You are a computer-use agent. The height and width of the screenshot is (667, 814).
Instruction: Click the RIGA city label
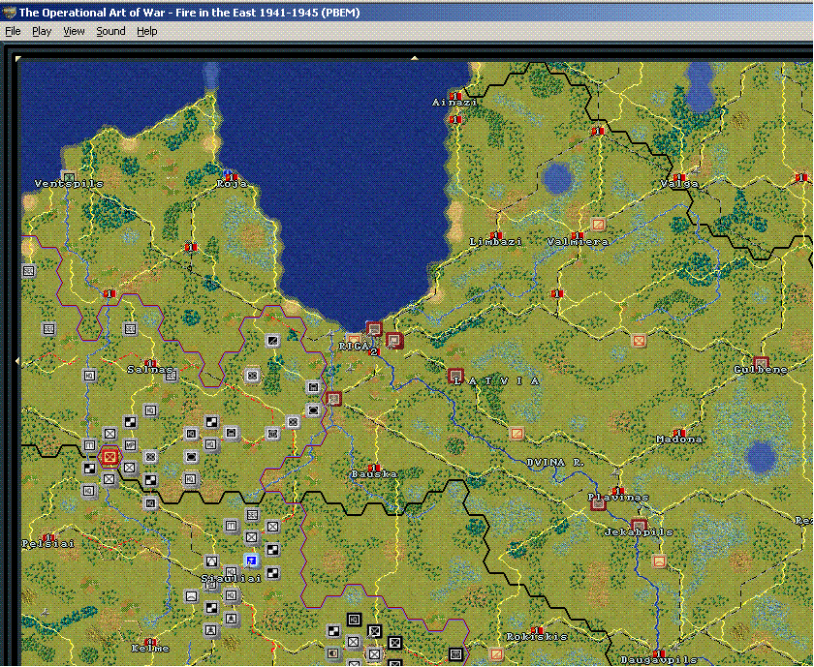point(354,346)
